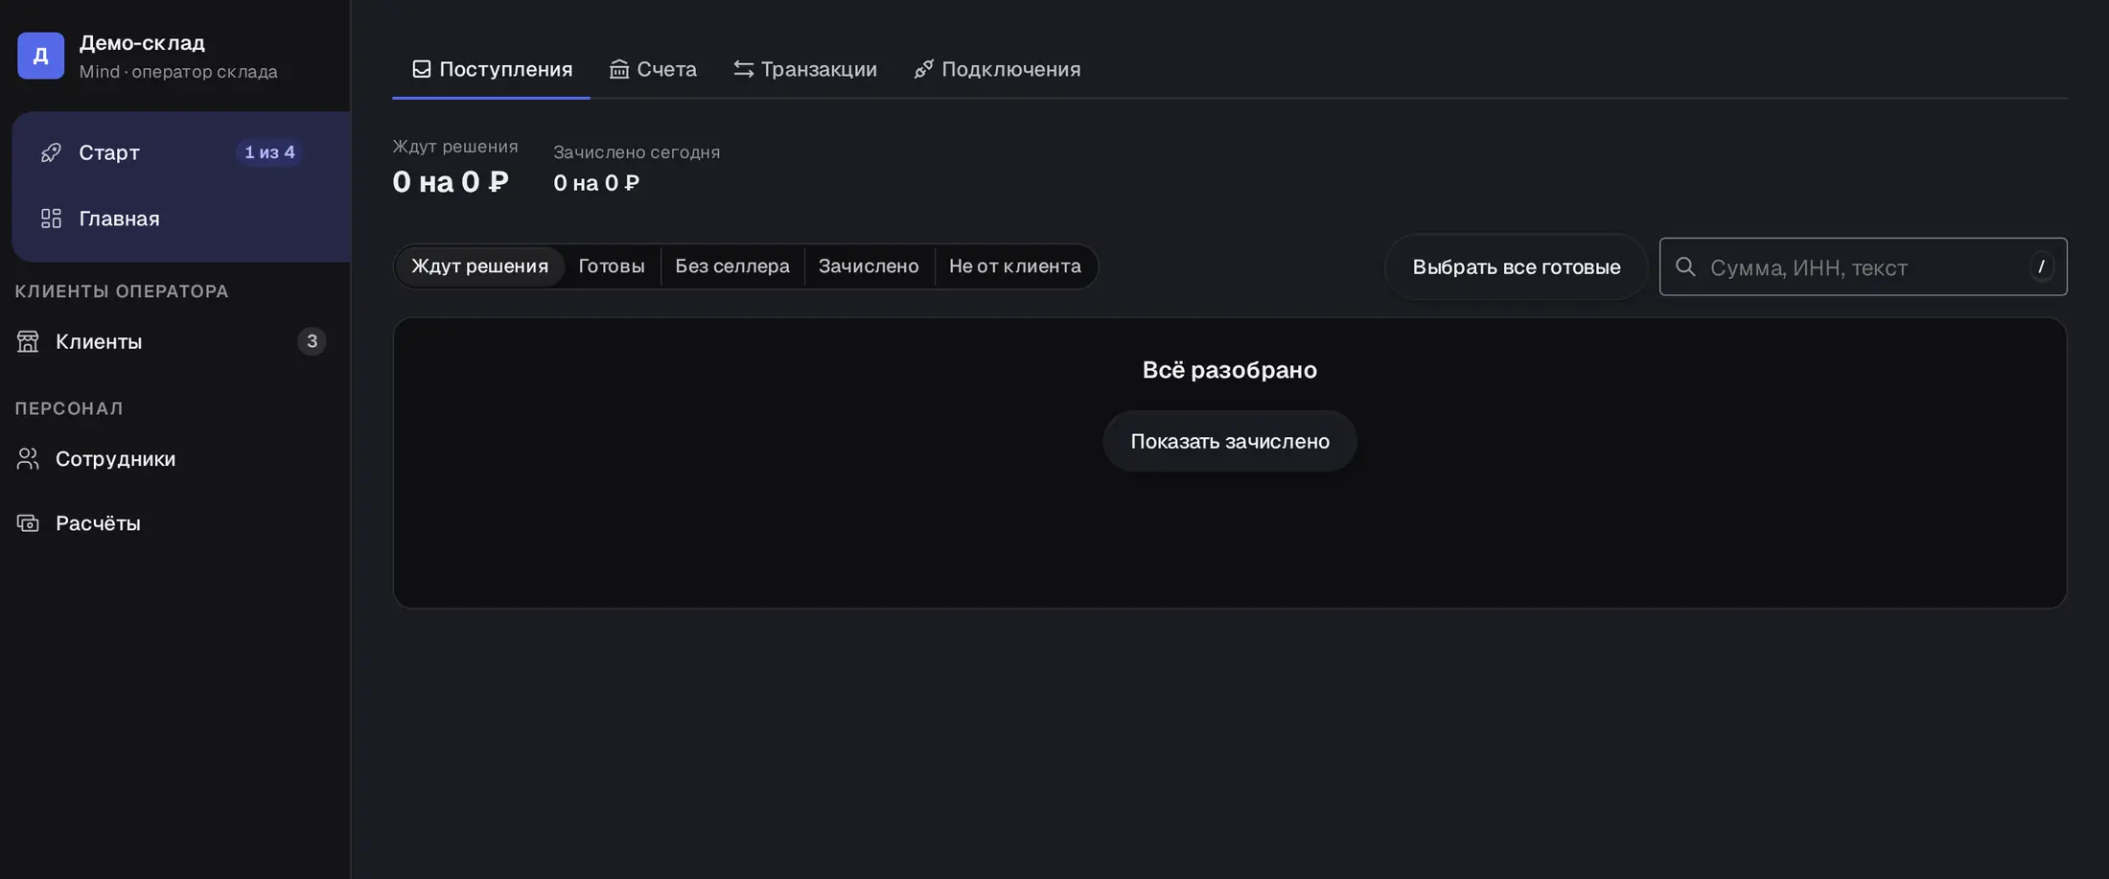The height and width of the screenshot is (879, 2109).
Task: Click the Клиенты count badge 3
Action: pyautogui.click(x=312, y=341)
